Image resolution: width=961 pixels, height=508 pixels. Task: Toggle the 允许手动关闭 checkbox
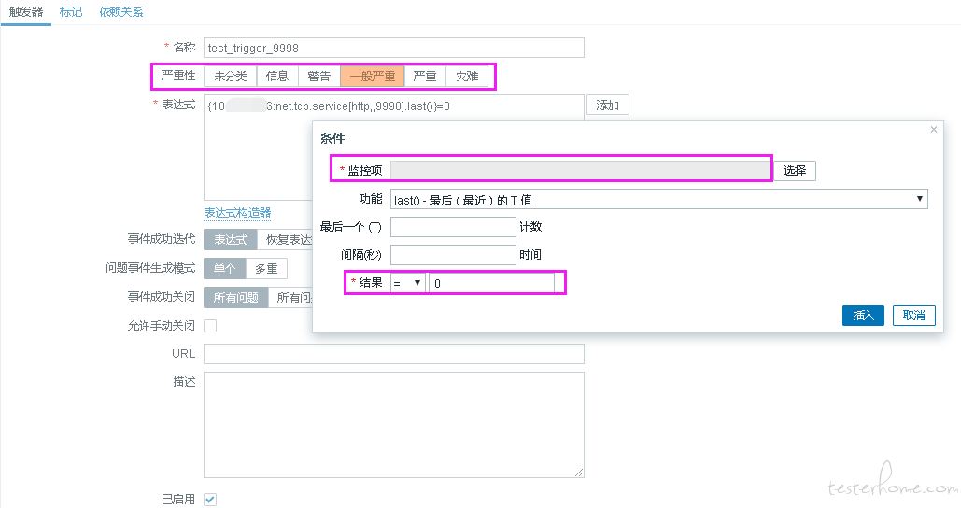[x=210, y=326]
